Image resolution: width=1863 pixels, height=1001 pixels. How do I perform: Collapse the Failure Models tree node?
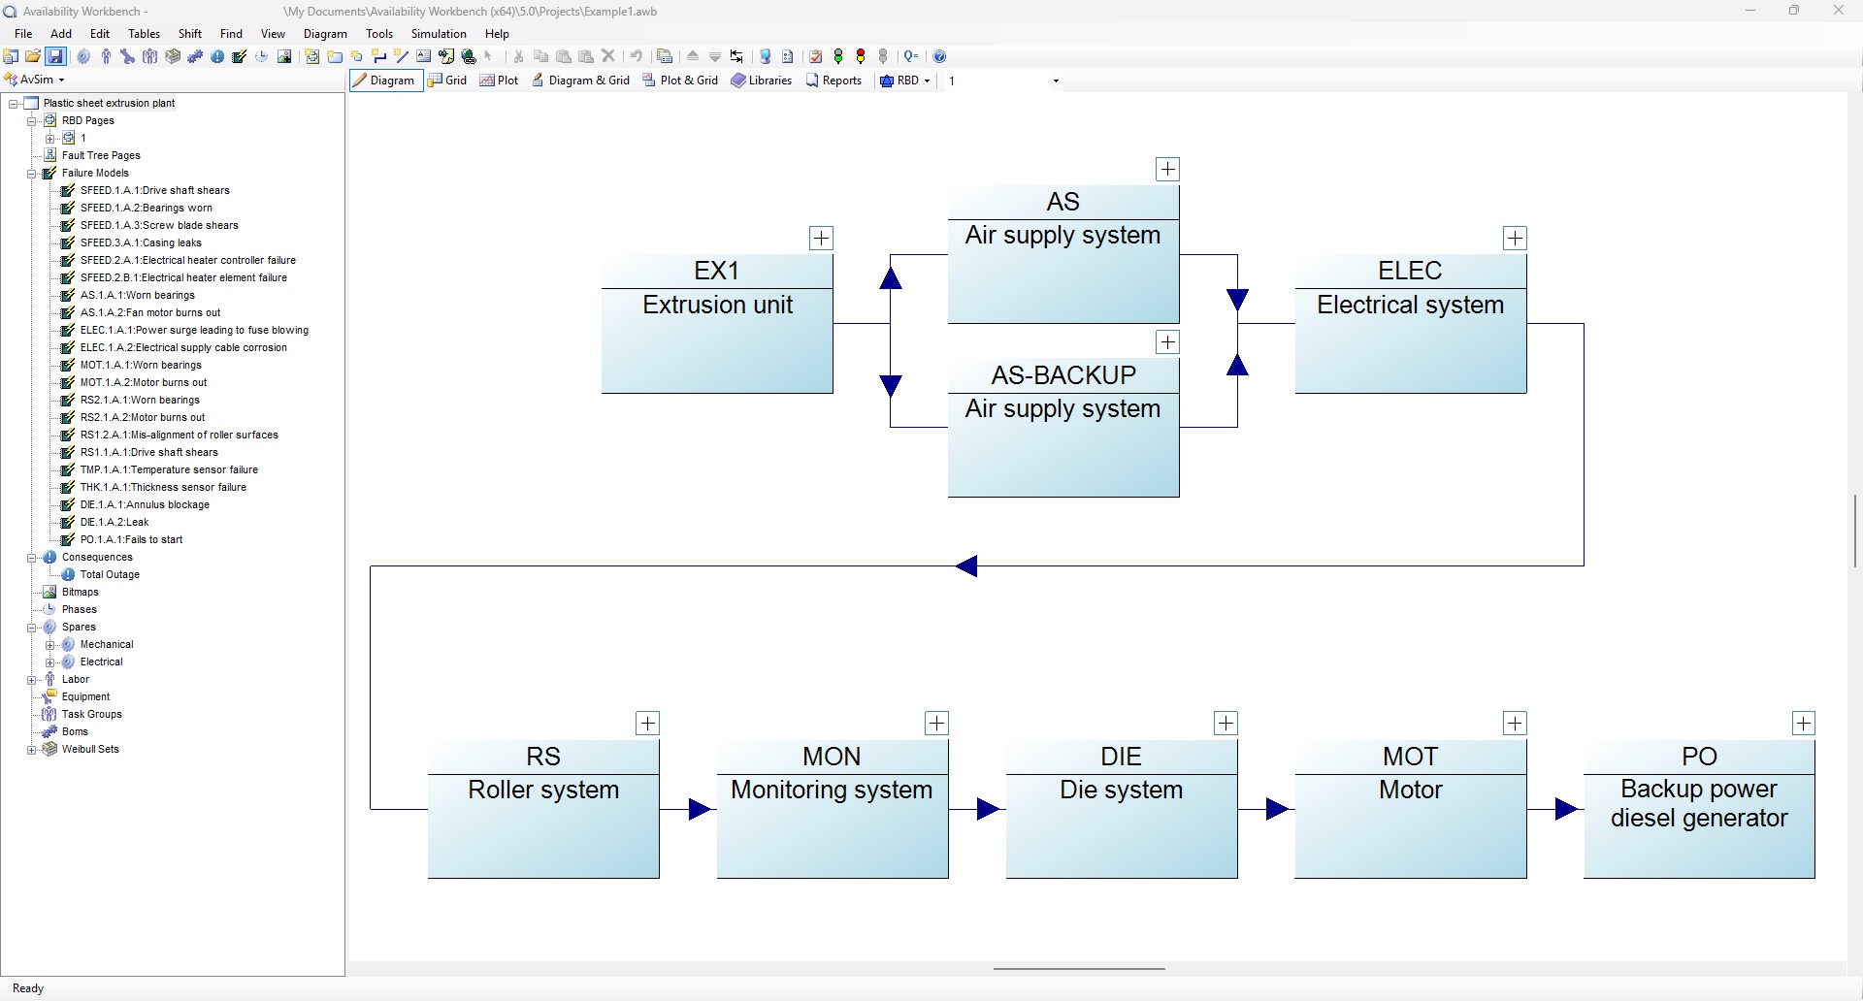tap(32, 174)
